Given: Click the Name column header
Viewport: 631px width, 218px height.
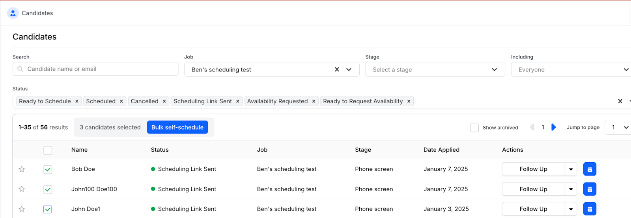Looking at the screenshot, I should click(79, 150).
